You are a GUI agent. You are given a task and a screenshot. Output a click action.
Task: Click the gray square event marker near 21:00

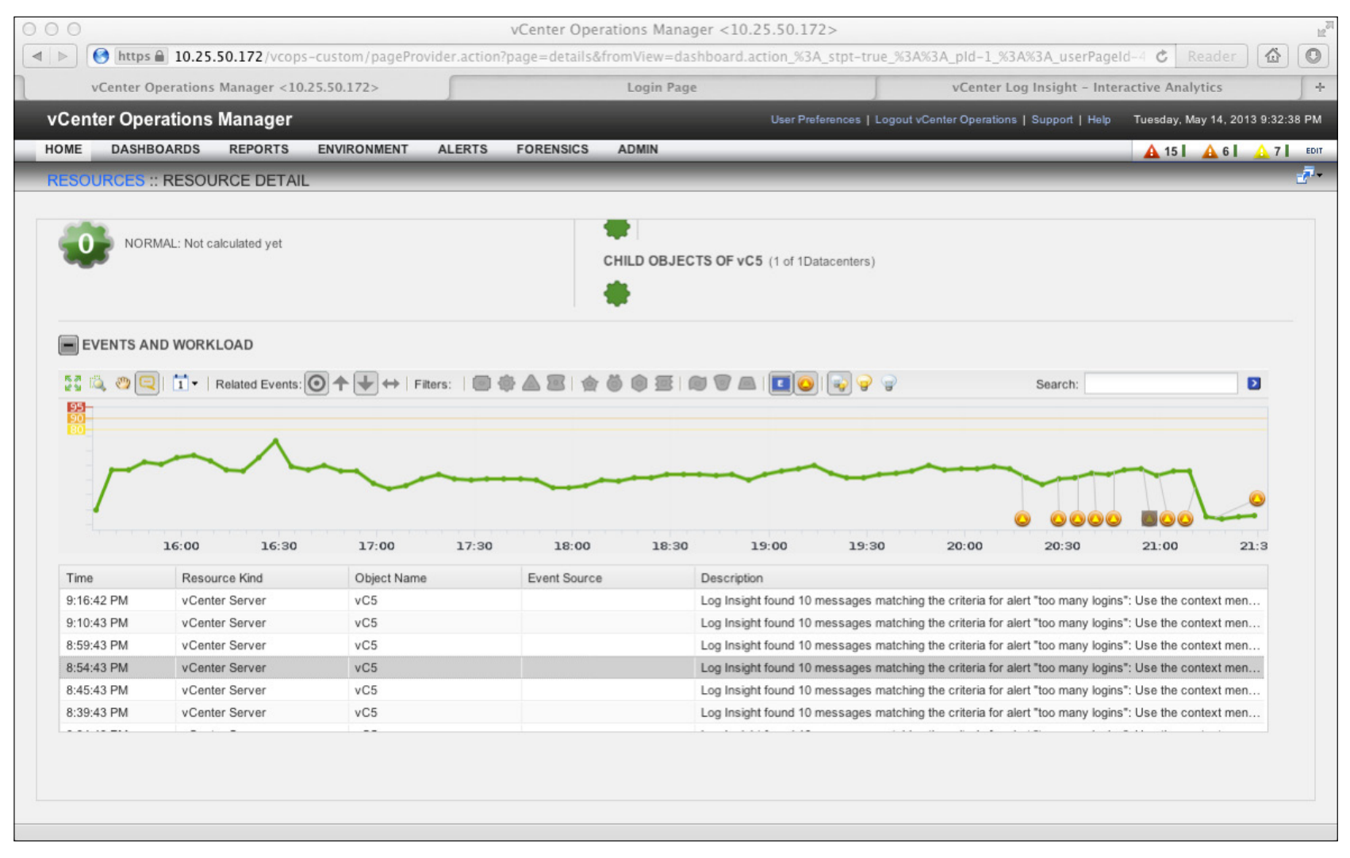[x=1149, y=519]
